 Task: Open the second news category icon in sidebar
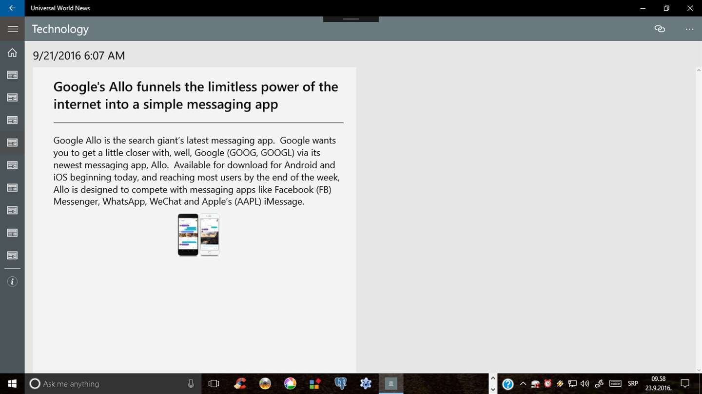(12, 97)
